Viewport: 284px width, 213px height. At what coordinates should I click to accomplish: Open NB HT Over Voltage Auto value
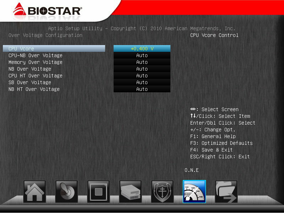pyautogui.click(x=142, y=89)
